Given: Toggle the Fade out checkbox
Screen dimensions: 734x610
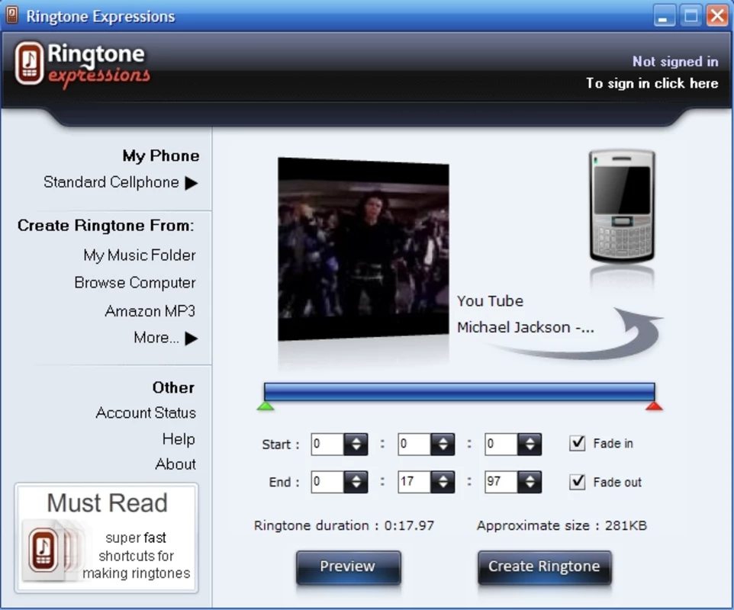Looking at the screenshot, I should click(x=577, y=481).
